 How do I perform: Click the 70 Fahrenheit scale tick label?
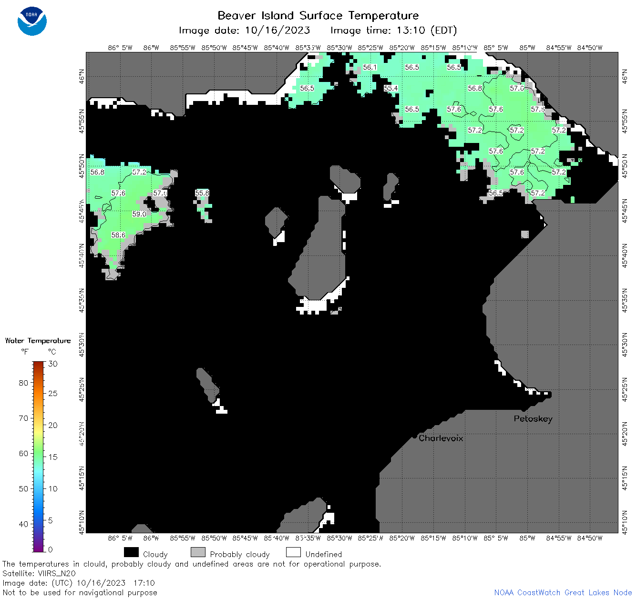[23, 418]
